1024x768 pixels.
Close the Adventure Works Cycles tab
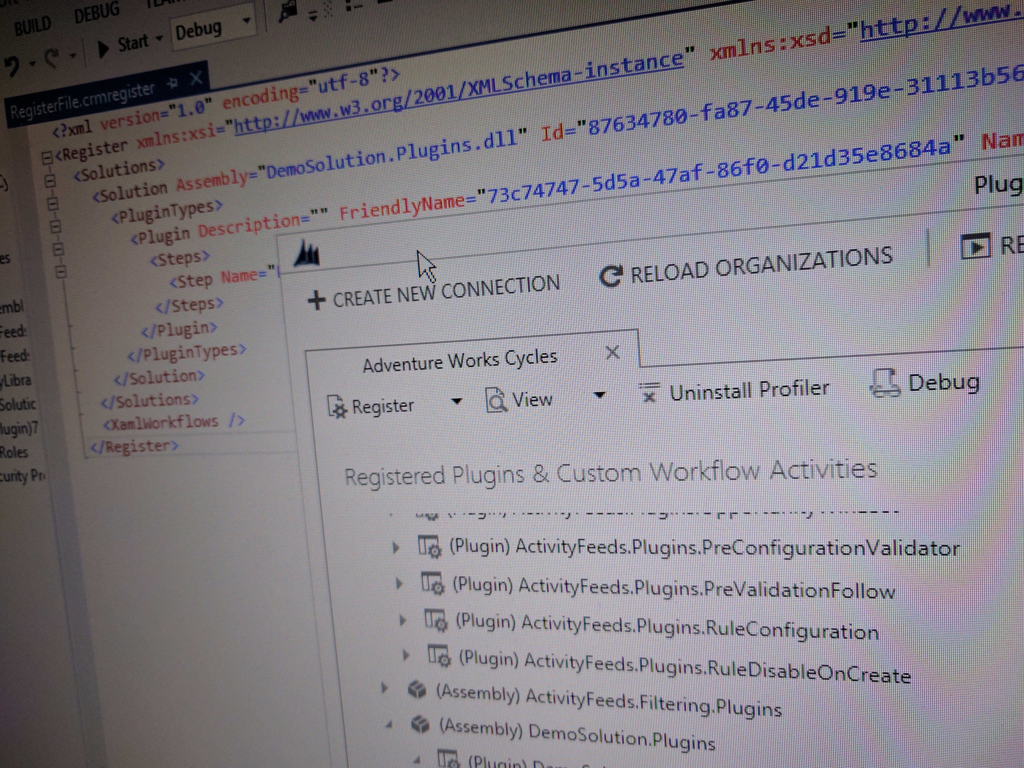click(613, 353)
